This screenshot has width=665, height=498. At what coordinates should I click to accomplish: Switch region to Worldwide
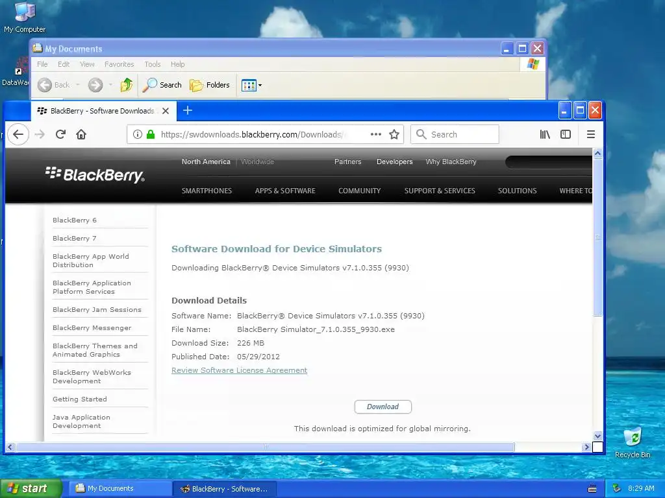click(257, 161)
